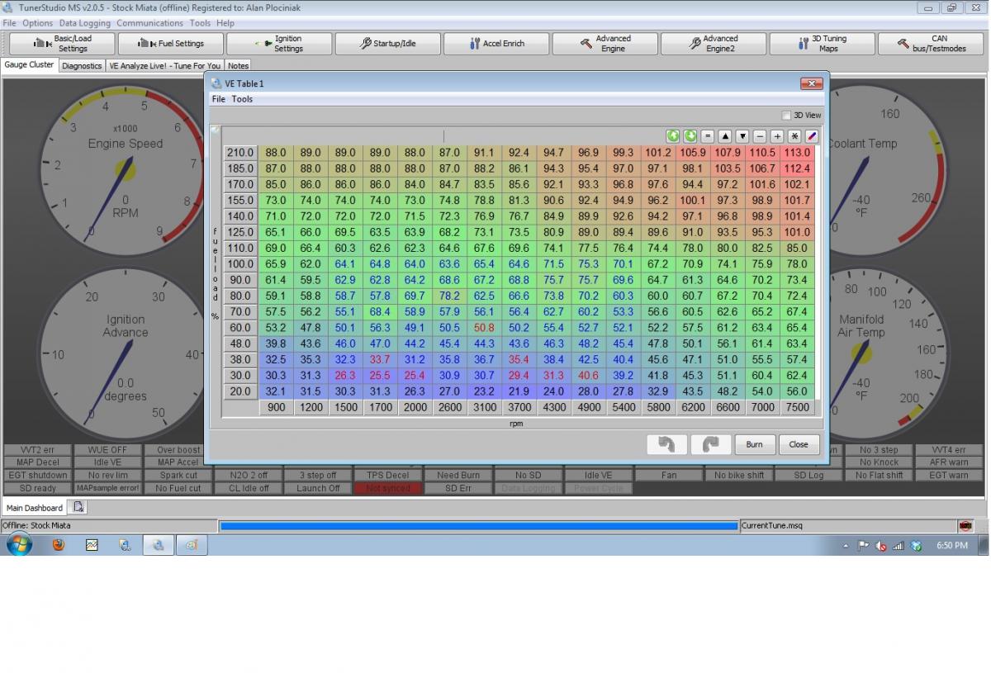Click the green down-arrow icon in VE Table

coord(690,136)
